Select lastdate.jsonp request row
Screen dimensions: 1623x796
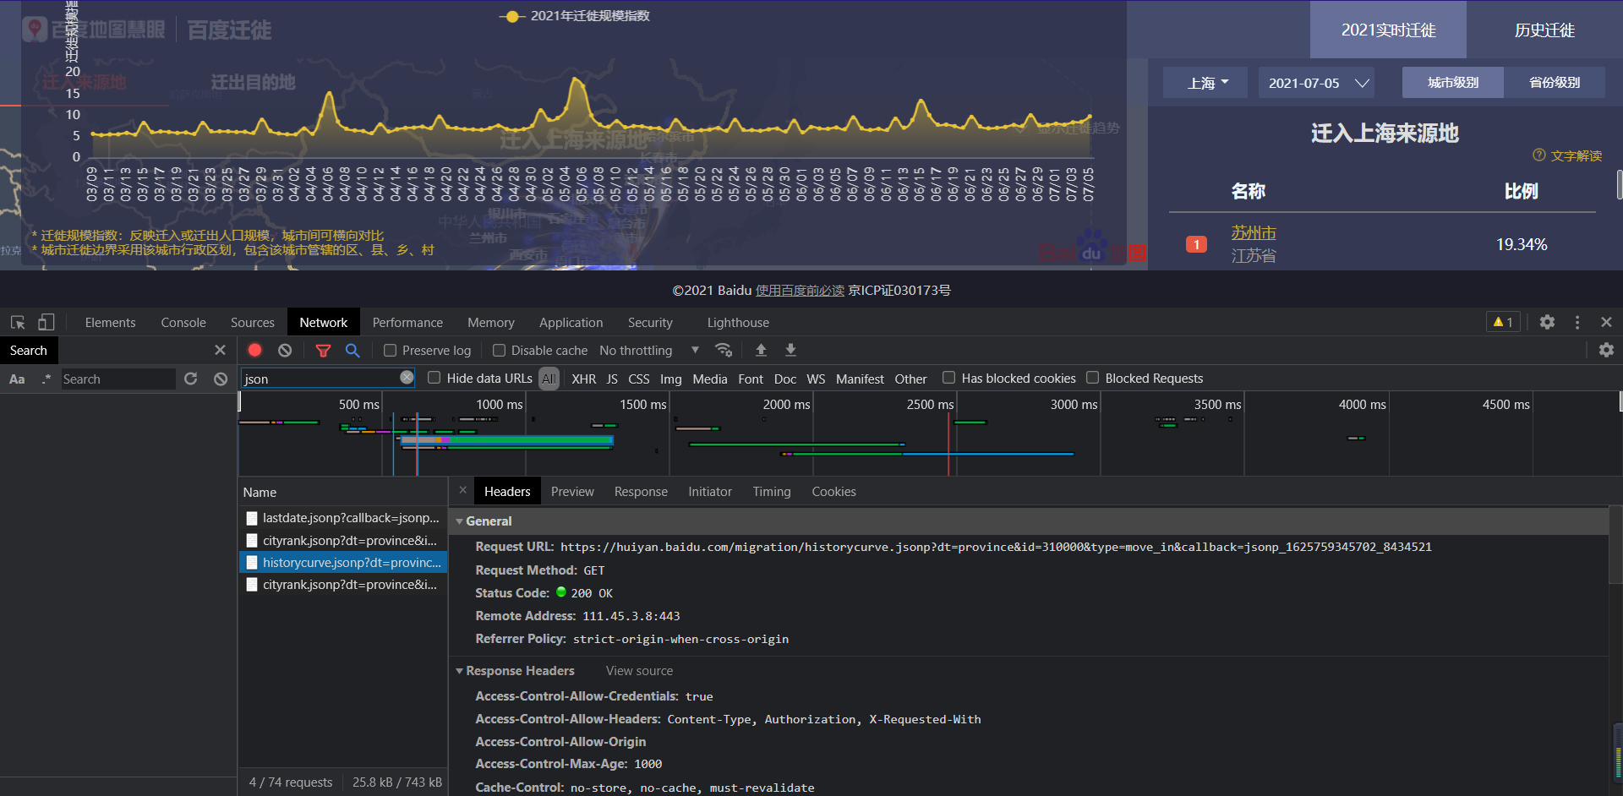[x=343, y=518]
